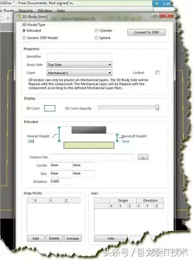The height and width of the screenshot is (260, 193).
Task: Click the Center X value field
Action: (x=61, y=165)
